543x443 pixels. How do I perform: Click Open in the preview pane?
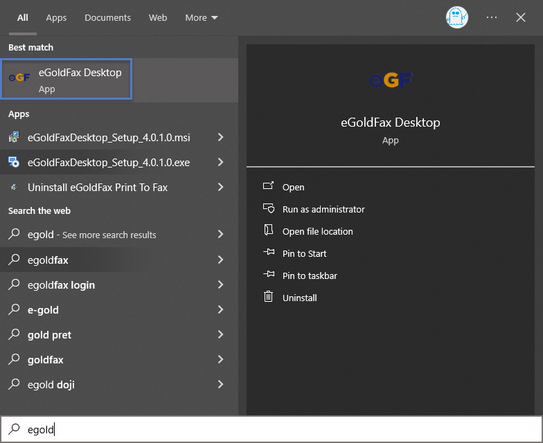(294, 187)
